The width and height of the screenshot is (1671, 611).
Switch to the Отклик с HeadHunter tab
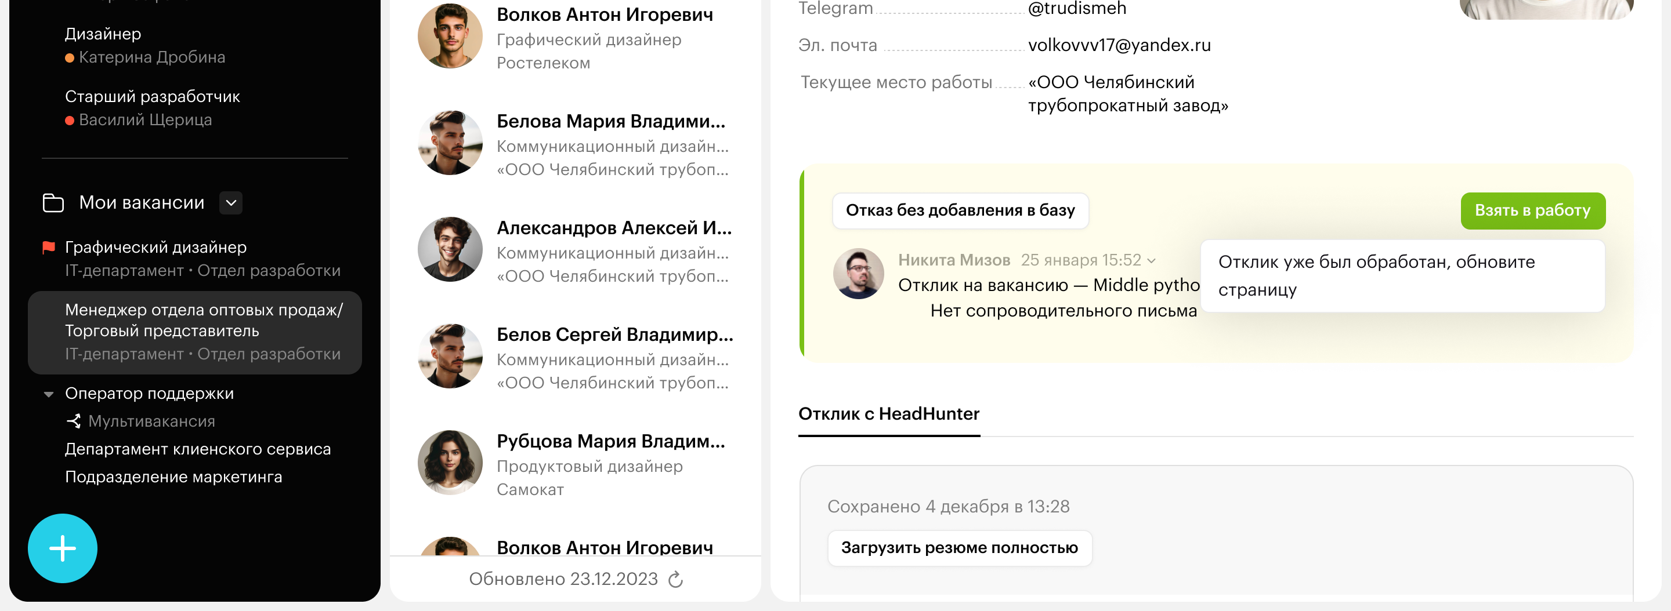[889, 414]
